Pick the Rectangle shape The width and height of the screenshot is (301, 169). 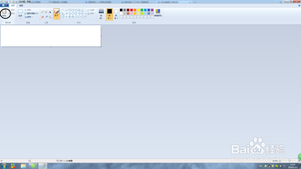73,10
